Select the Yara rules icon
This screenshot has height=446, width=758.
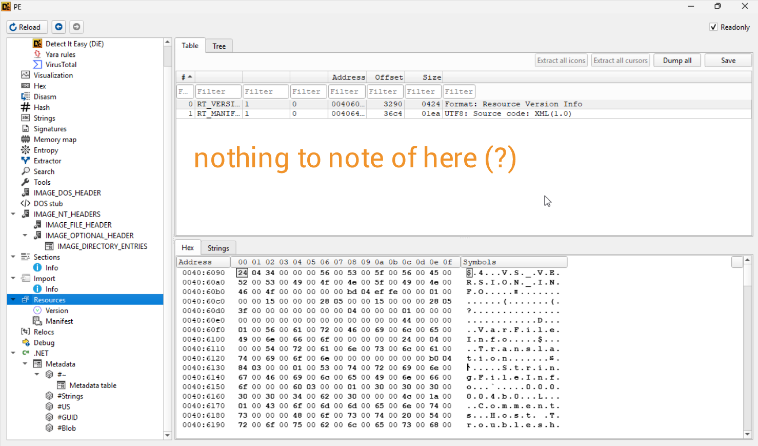tap(37, 54)
